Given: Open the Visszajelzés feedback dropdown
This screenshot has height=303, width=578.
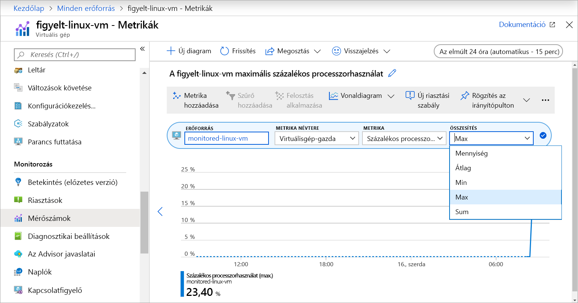Looking at the screenshot, I should (361, 51).
